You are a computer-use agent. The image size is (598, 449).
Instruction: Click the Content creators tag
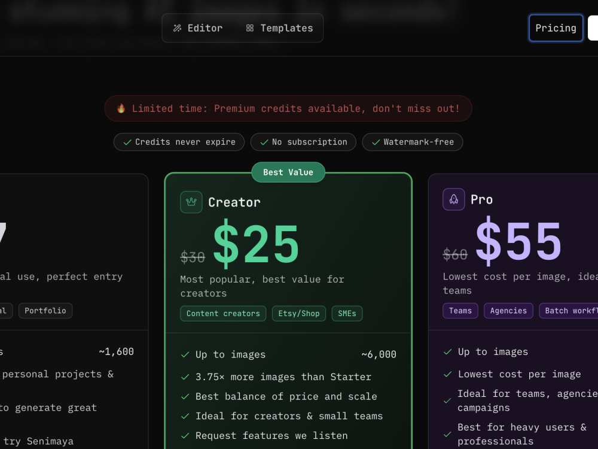click(223, 314)
